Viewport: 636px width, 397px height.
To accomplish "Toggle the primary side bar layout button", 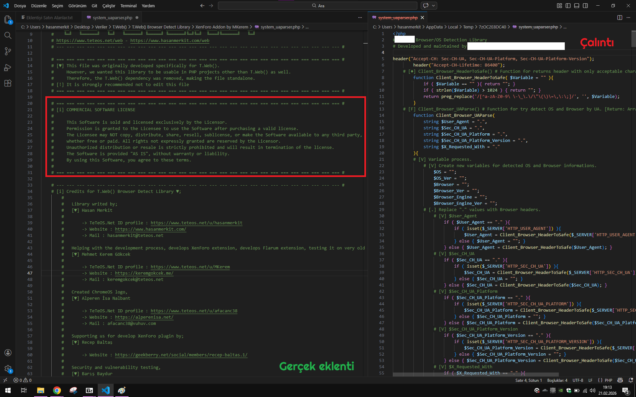I will (568, 6).
